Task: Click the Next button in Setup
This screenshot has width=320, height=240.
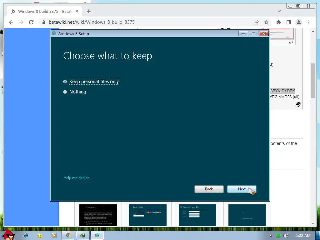Action: click(242, 189)
